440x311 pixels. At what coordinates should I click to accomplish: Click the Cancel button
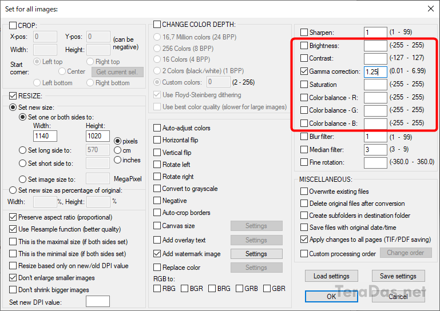398,296
